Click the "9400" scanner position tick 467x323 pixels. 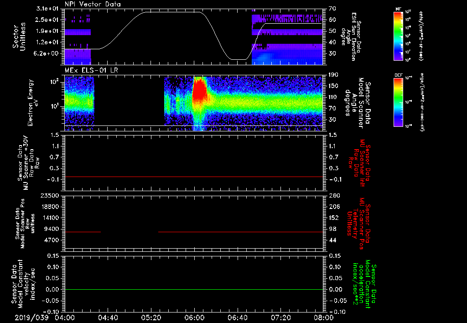[x=52, y=229]
